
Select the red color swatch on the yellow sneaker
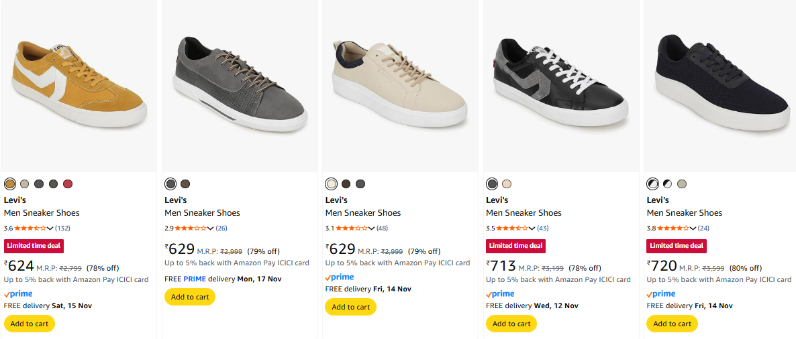(68, 184)
